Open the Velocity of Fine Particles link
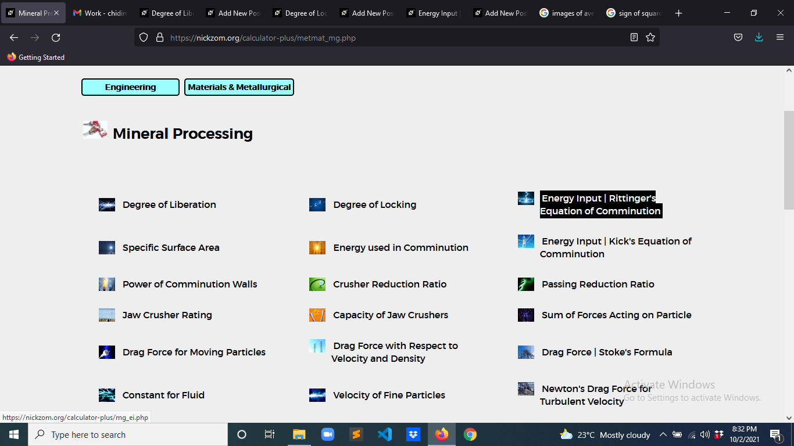This screenshot has height=446, width=794. 389,395
